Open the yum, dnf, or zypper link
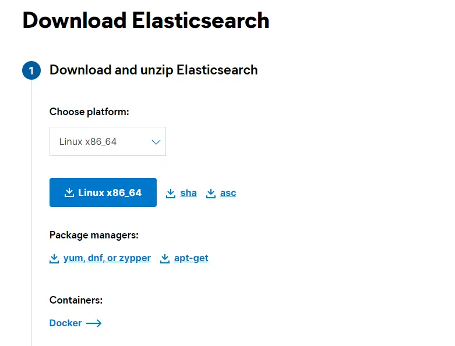 107,258
